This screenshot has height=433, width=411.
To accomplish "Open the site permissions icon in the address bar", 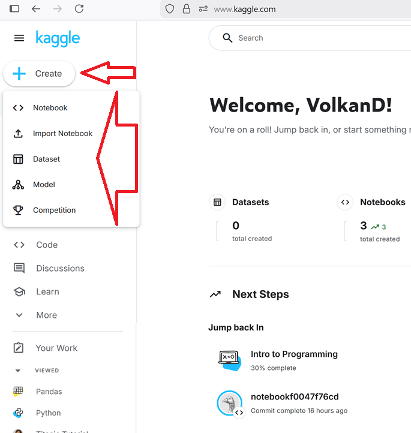I will (203, 9).
